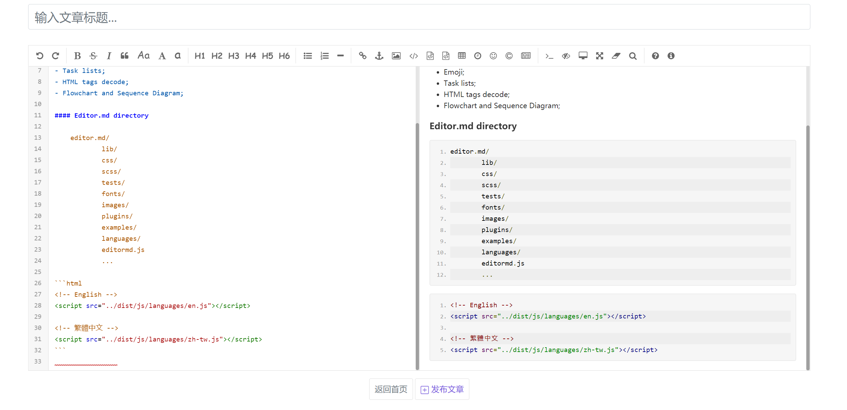847x410 pixels.
Task: Click the 返回首页 button
Action: tap(391, 389)
